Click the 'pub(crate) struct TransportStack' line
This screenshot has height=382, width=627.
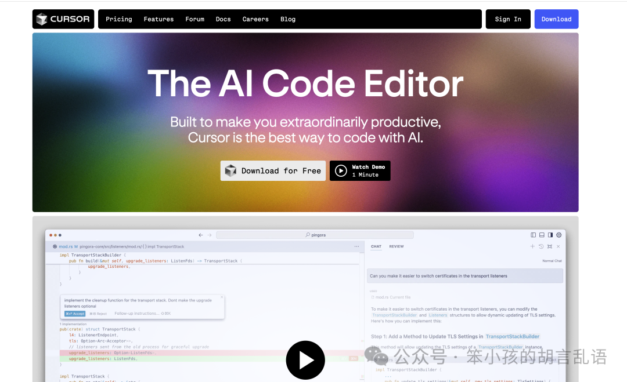[100, 329]
